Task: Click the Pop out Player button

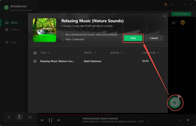Action: coord(181,14)
